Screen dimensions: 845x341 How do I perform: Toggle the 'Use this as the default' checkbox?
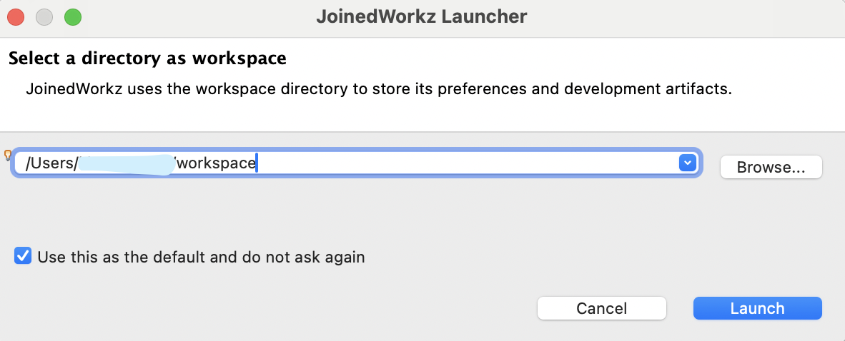coord(23,256)
